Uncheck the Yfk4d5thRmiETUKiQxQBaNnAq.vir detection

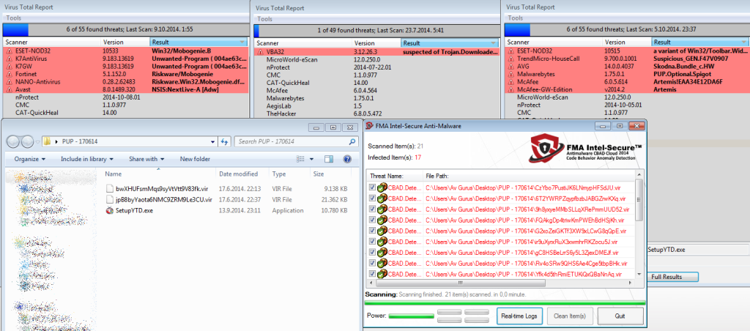tap(373, 274)
